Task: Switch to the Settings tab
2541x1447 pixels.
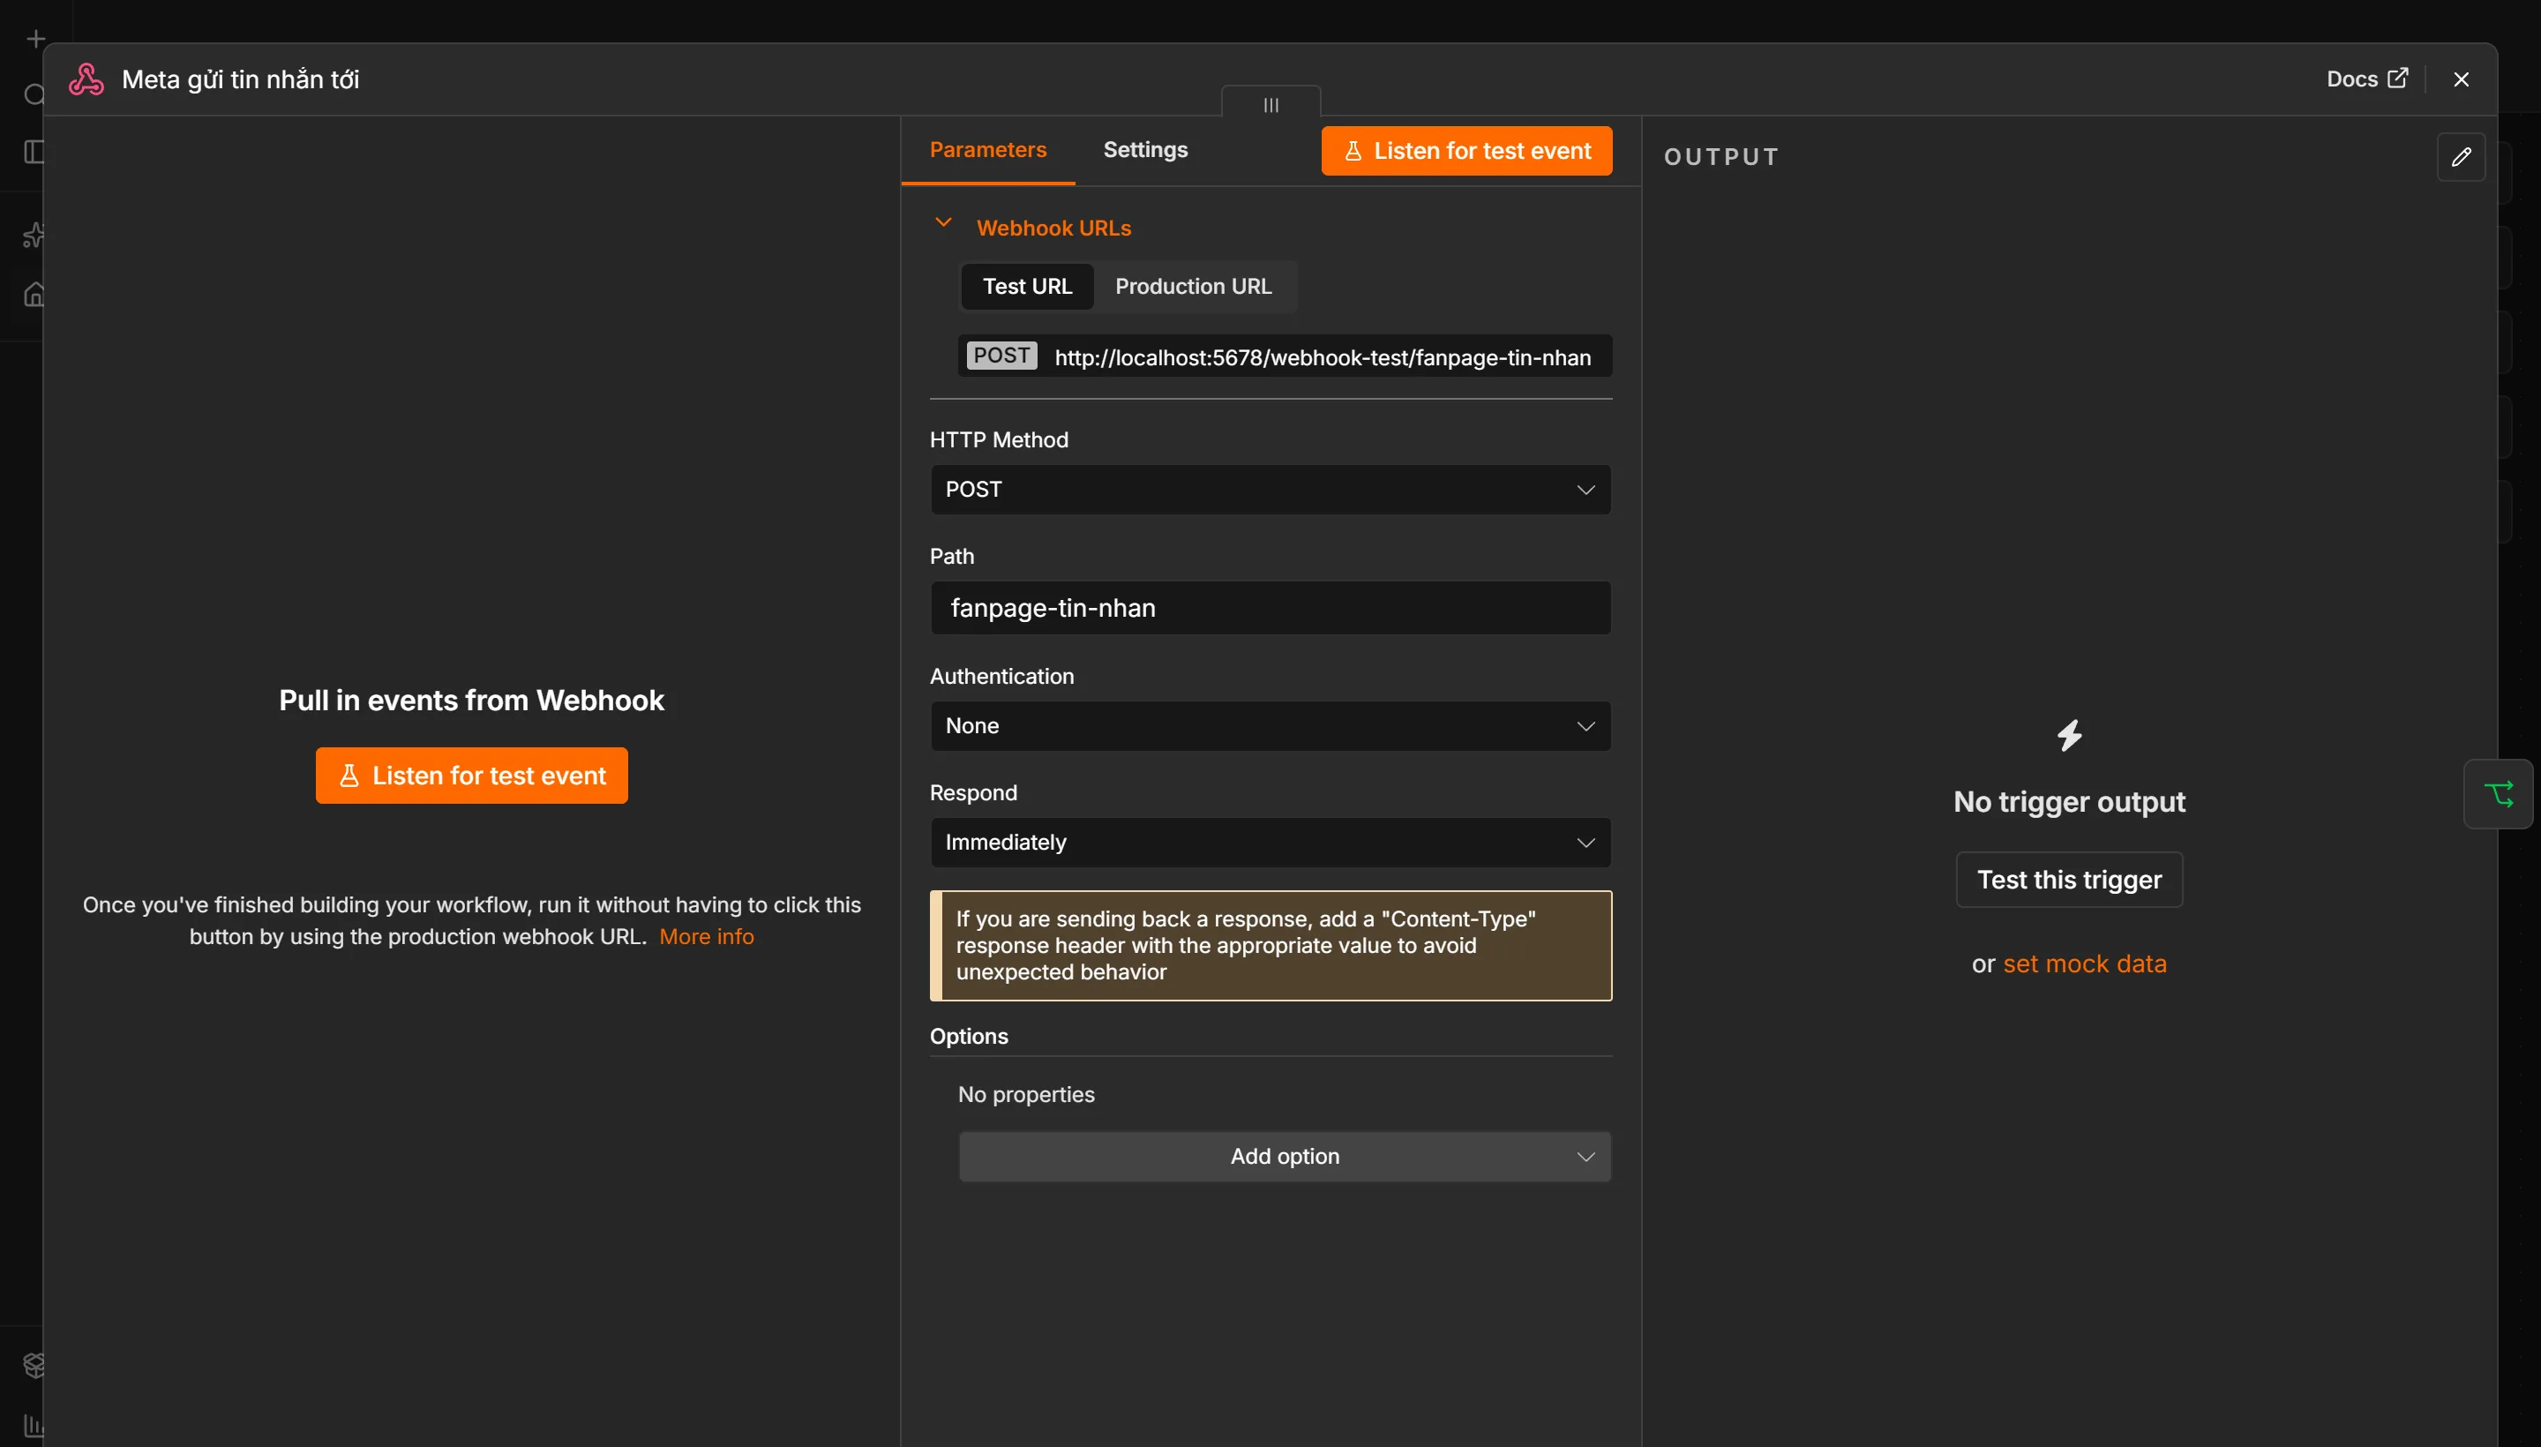Action: (x=1145, y=150)
